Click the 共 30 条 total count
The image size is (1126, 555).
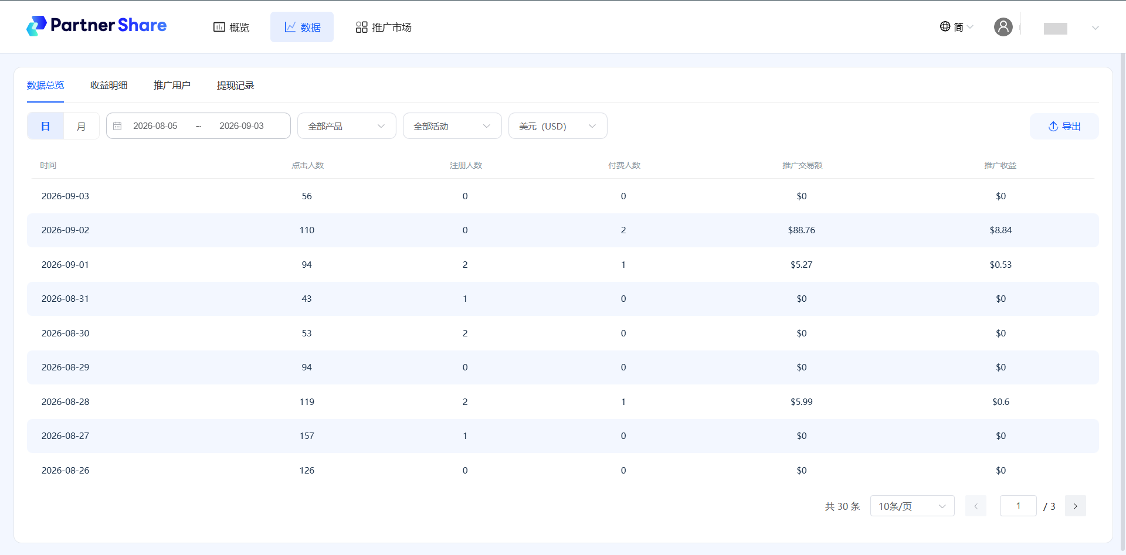842,506
